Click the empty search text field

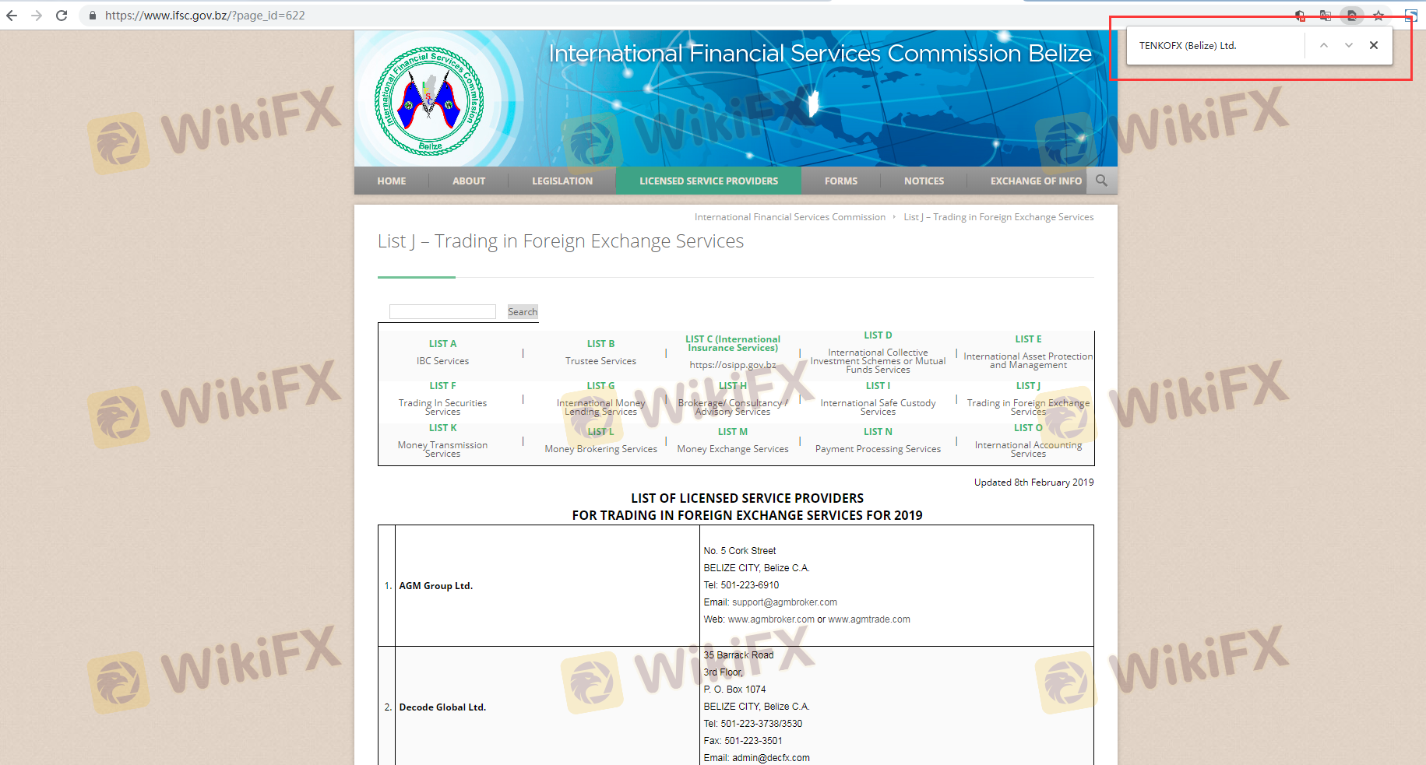point(442,312)
